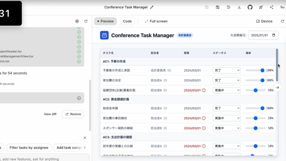Open status dropdown for 助成金申請
Screen dimensions: 286x161
point(227,108)
